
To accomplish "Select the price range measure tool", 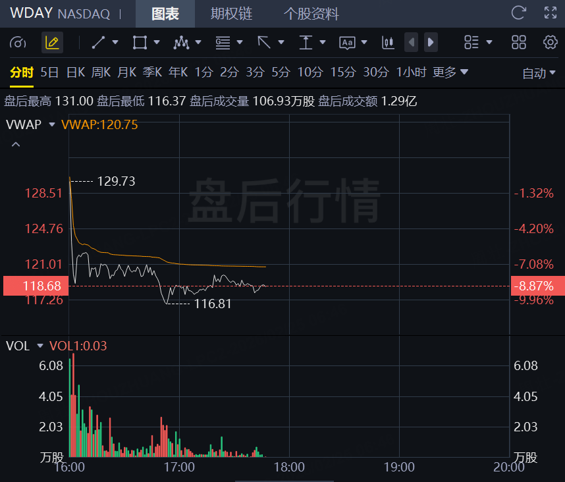I will pyautogui.click(x=306, y=43).
